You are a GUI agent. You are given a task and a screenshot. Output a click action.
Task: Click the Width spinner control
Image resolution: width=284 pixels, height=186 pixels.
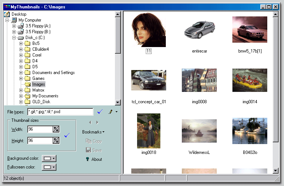click(x=56, y=129)
